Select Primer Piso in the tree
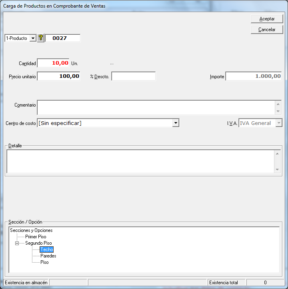Image resolution: width=288 pixels, height=289 pixels. [36, 237]
